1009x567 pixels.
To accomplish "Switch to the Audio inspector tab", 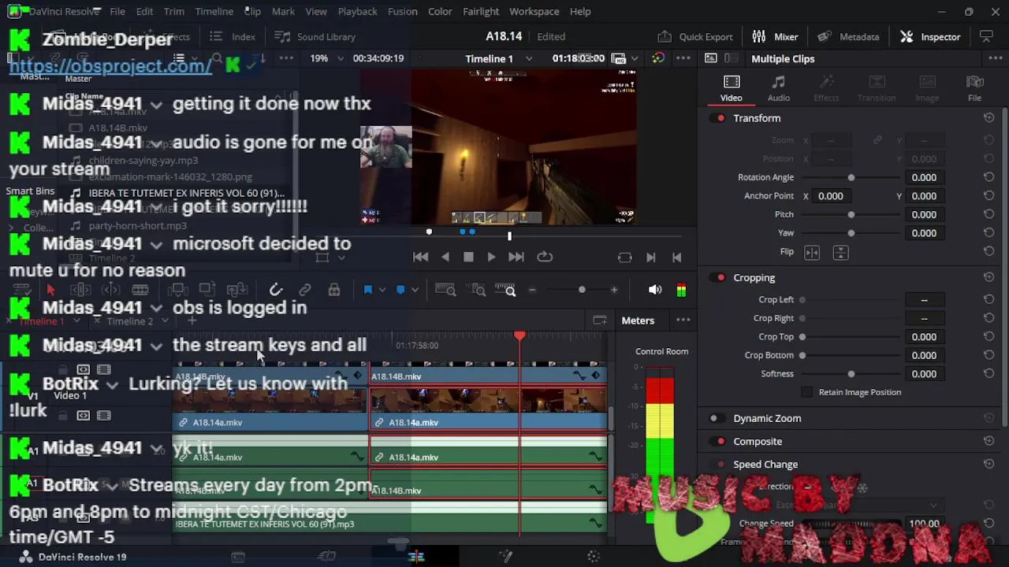I will [x=778, y=88].
